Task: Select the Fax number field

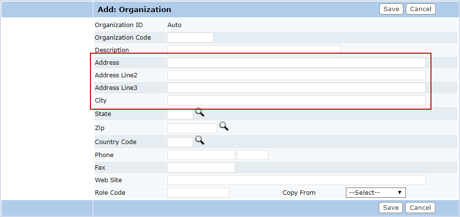Action: pos(201,167)
